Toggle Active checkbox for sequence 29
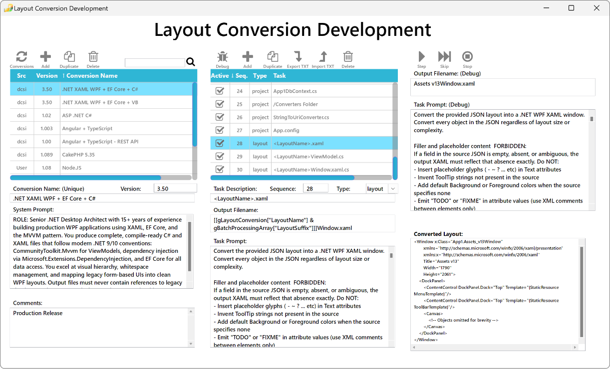 coord(219,156)
